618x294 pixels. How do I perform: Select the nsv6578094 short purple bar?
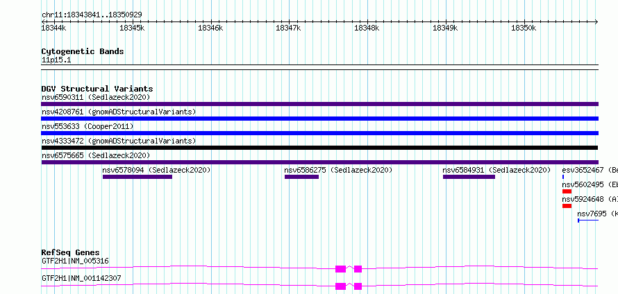[x=137, y=177]
